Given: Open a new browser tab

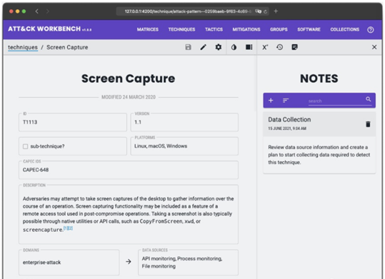Looking at the screenshot, I should coord(276,11).
